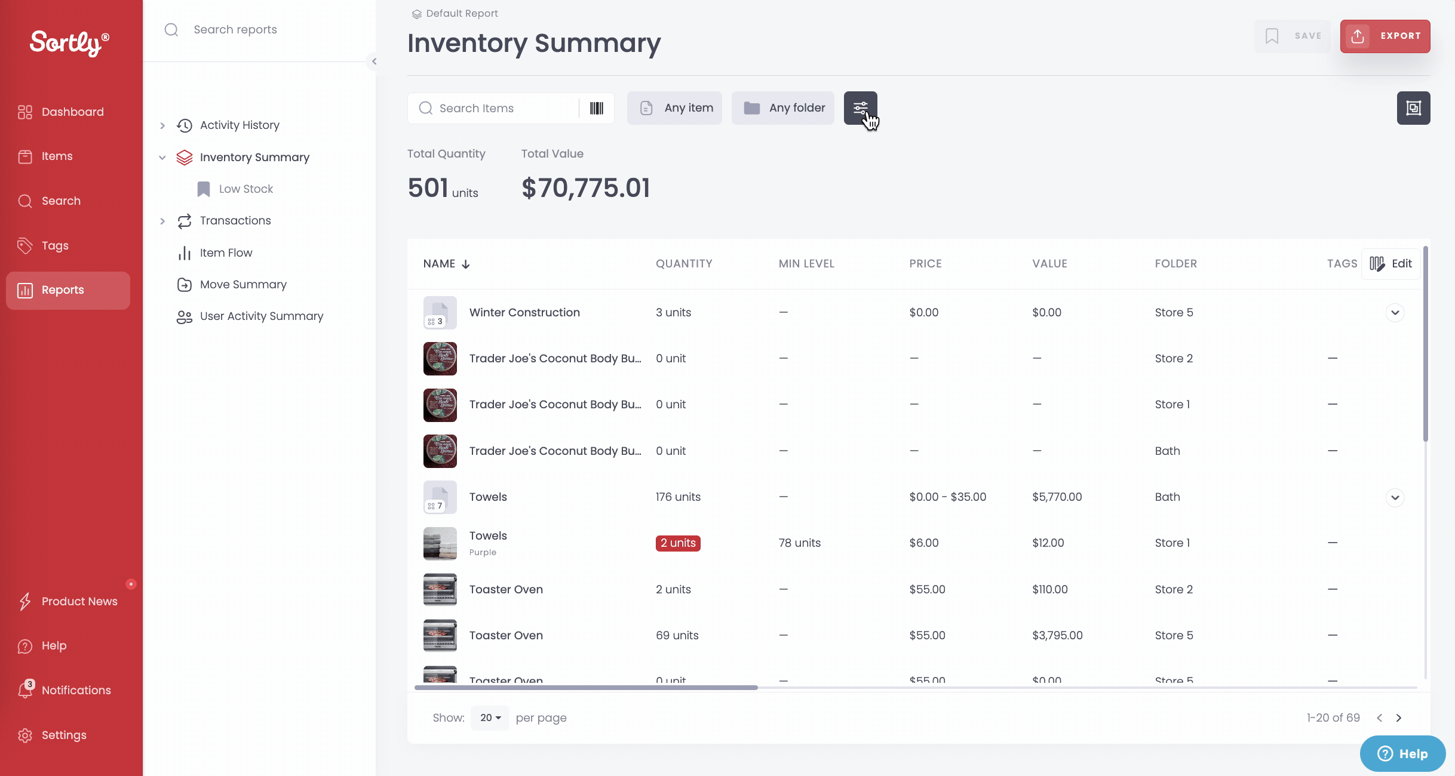1455x776 pixels.
Task: Collapse the reports panel arrow
Action: 374,61
